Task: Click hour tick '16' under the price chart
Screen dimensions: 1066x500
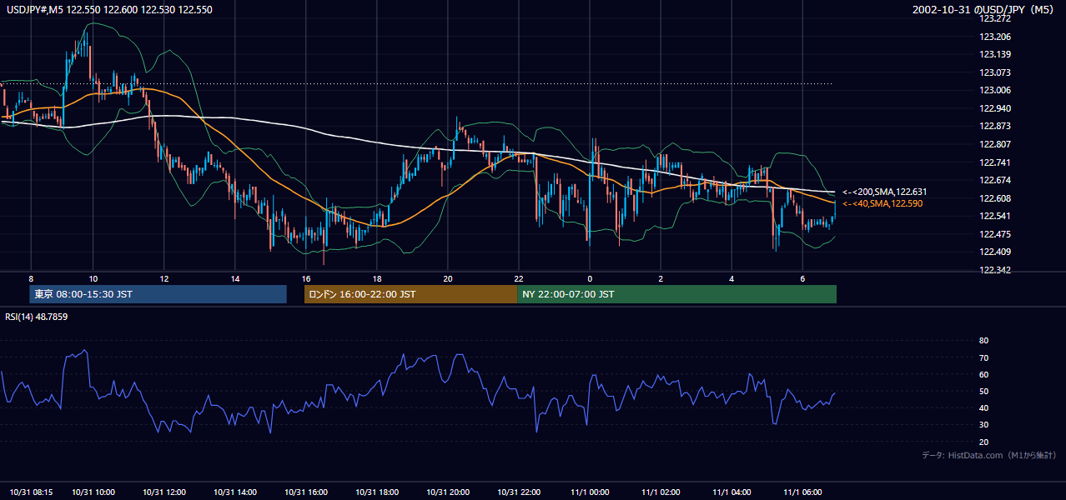Action: point(306,278)
